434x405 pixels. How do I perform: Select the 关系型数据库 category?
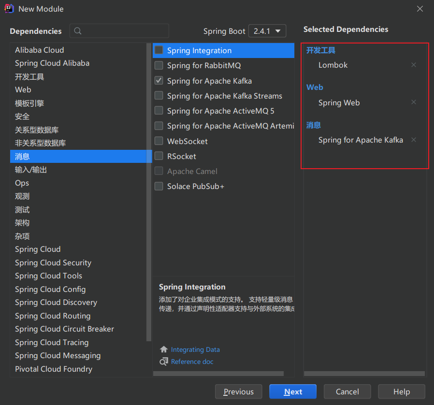tap(78, 130)
